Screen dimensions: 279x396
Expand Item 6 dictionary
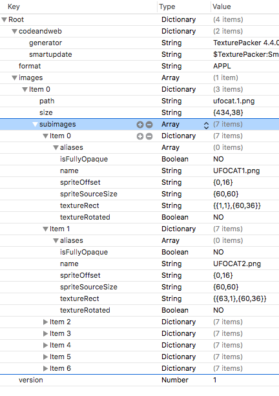click(x=45, y=368)
